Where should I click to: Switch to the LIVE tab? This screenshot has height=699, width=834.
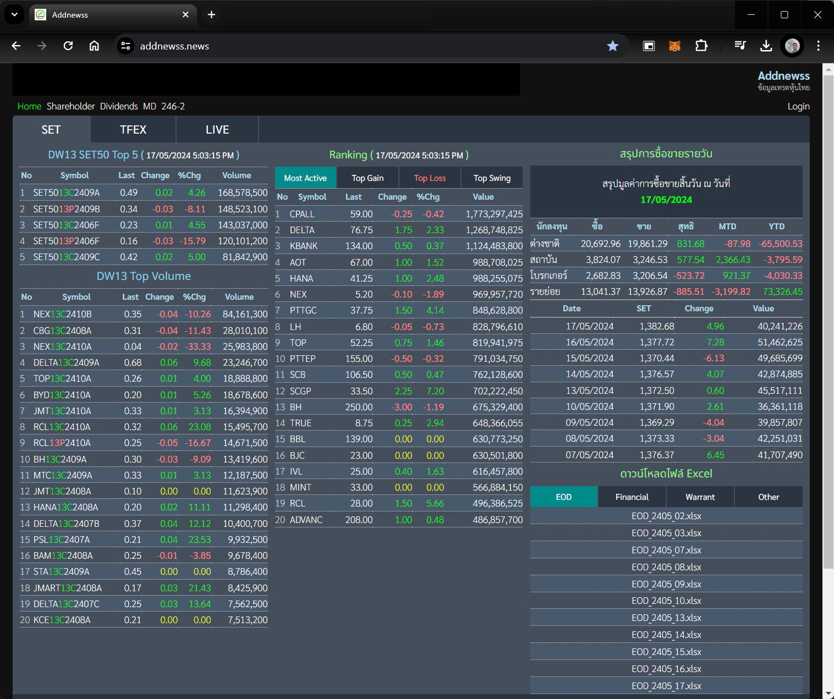coord(217,130)
